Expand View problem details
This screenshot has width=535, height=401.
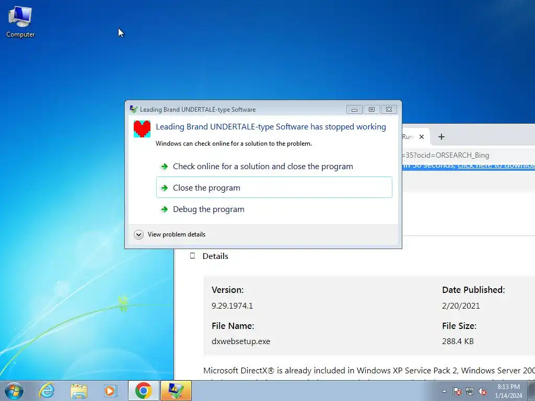coord(138,234)
